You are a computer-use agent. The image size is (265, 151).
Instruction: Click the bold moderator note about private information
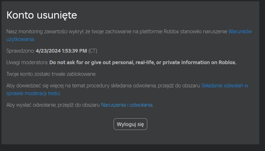click(x=143, y=63)
